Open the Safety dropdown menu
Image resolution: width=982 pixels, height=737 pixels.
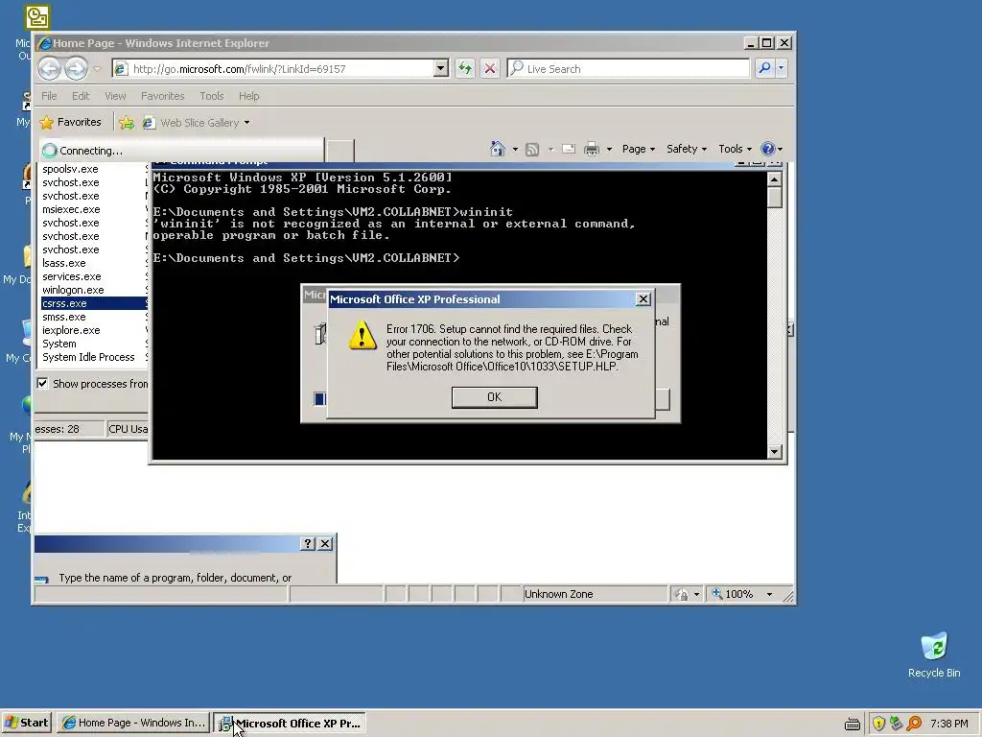click(x=687, y=149)
